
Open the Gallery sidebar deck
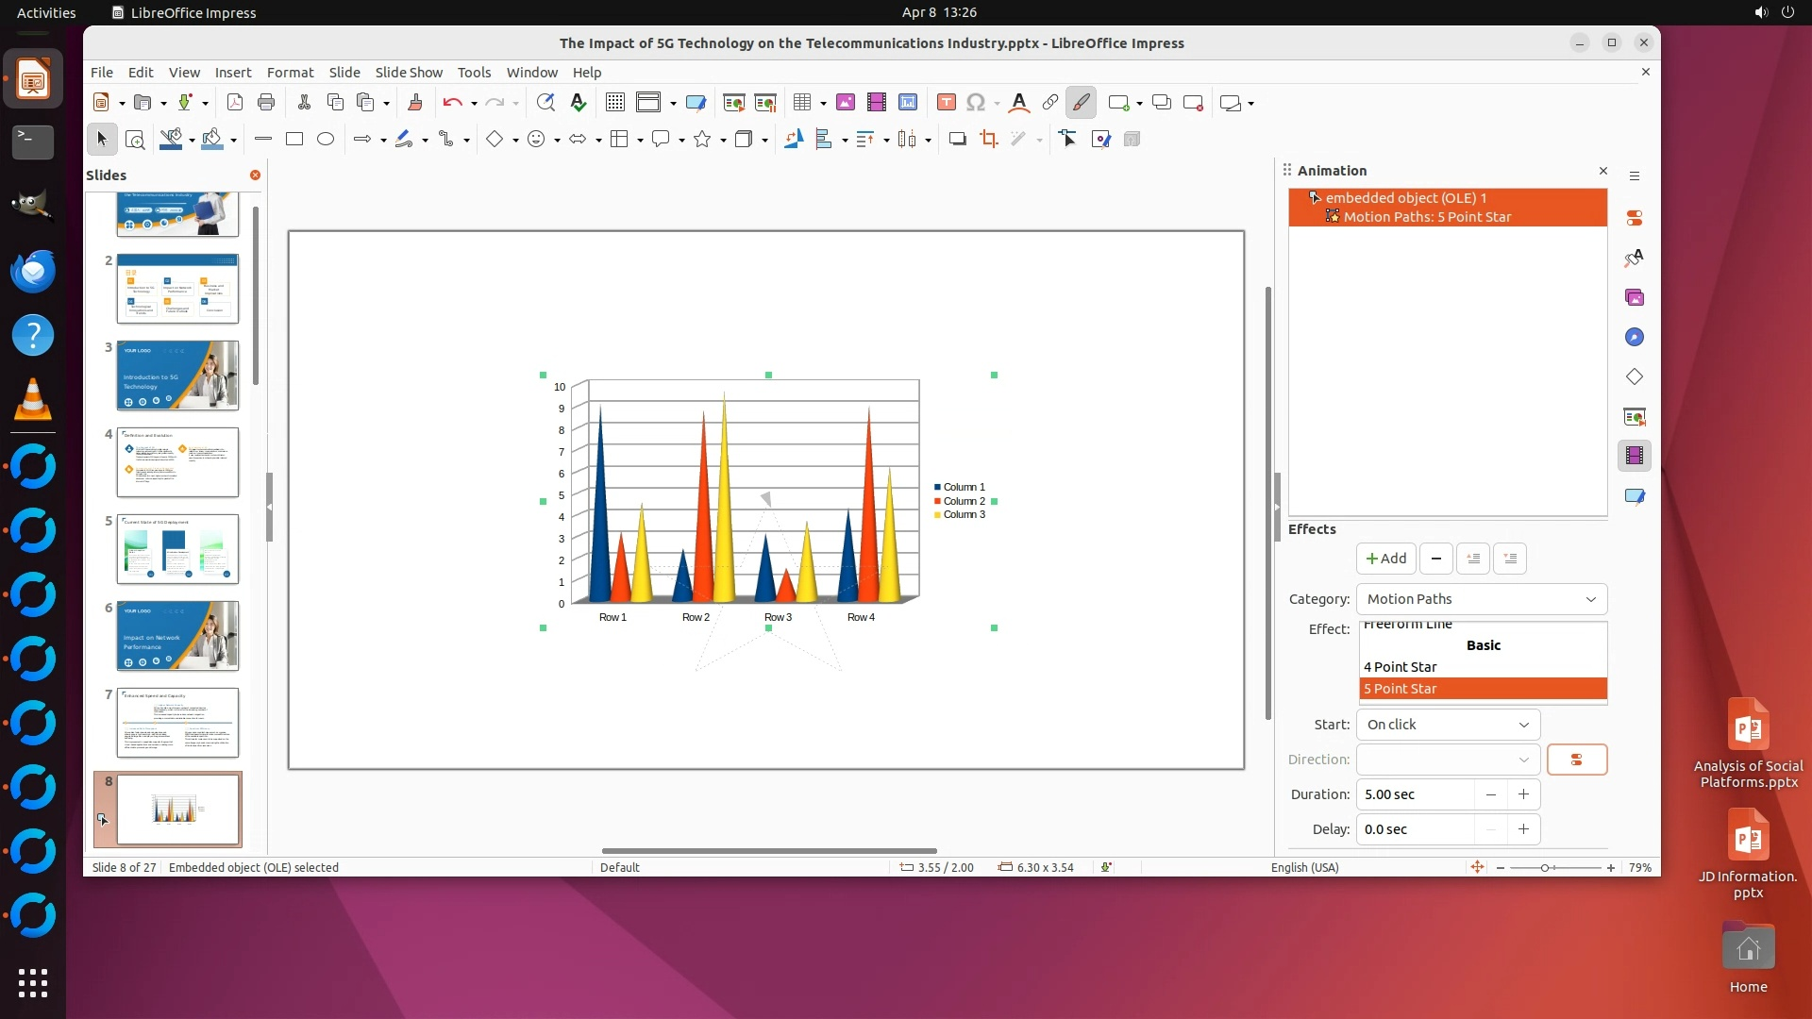(1634, 298)
